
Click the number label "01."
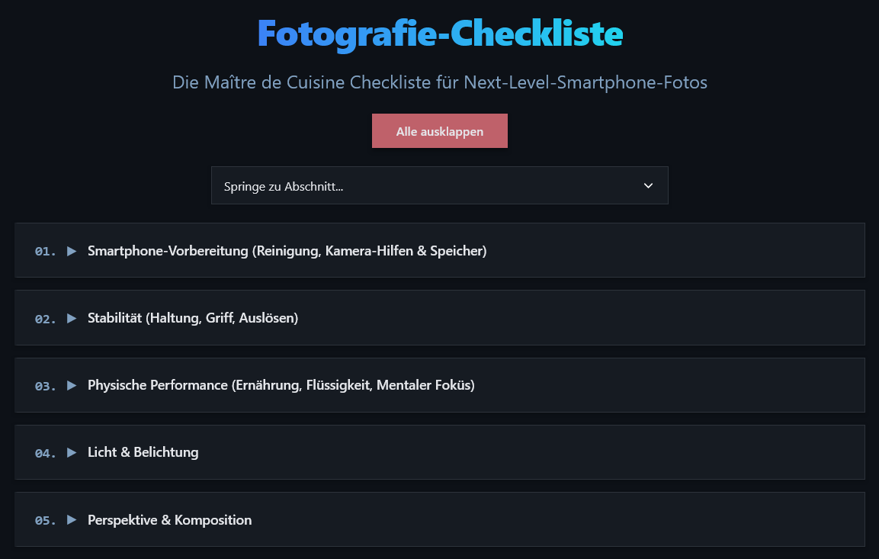pos(43,250)
